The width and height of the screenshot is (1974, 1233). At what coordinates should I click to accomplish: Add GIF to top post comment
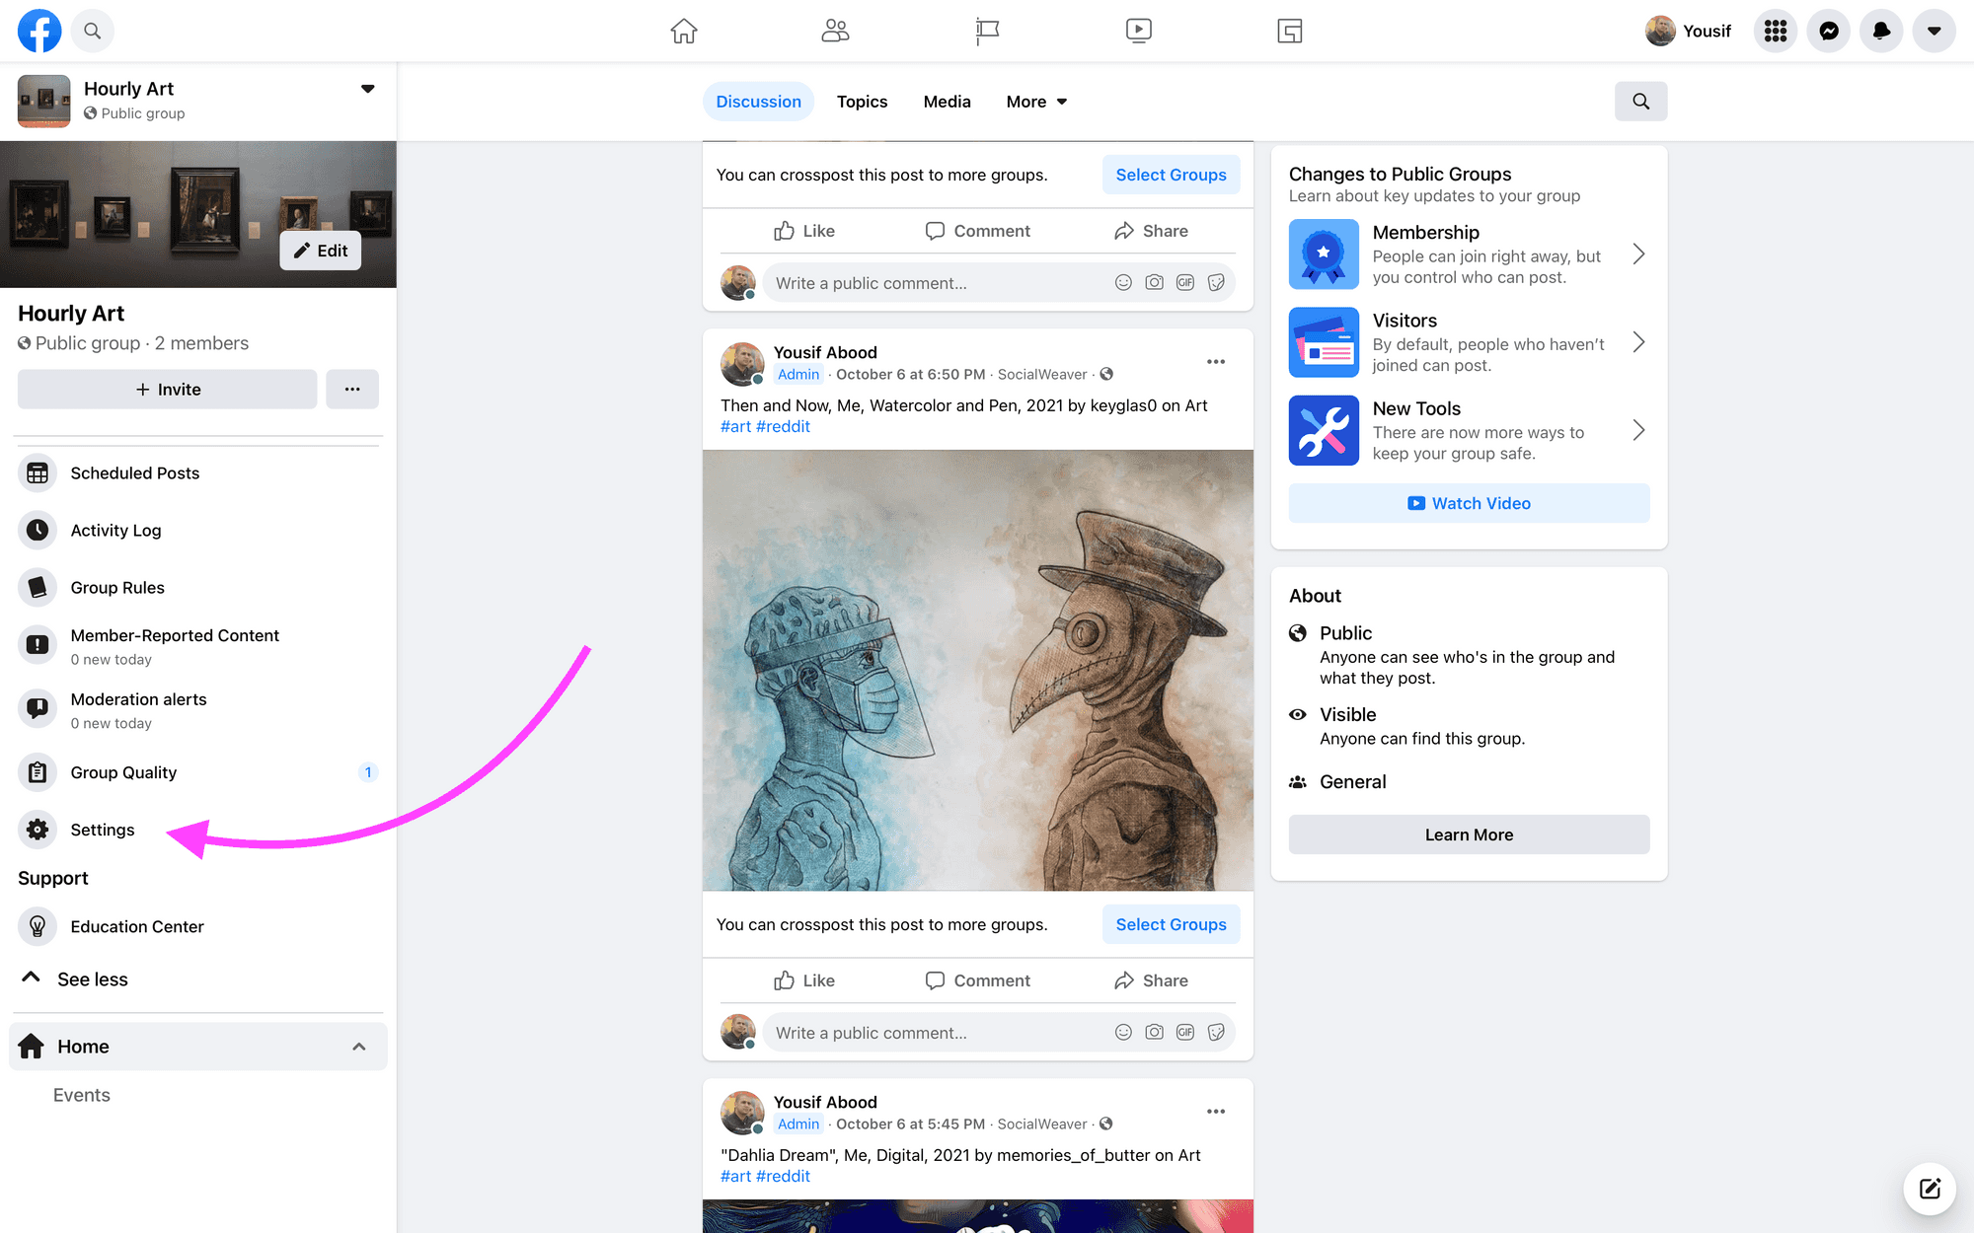pos(1185,283)
